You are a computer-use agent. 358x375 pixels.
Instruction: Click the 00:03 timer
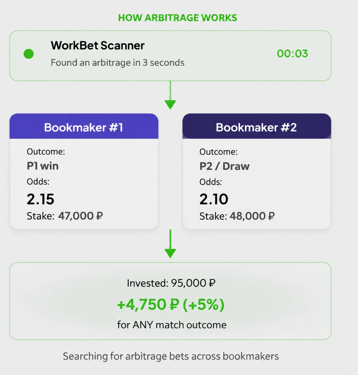tap(292, 53)
